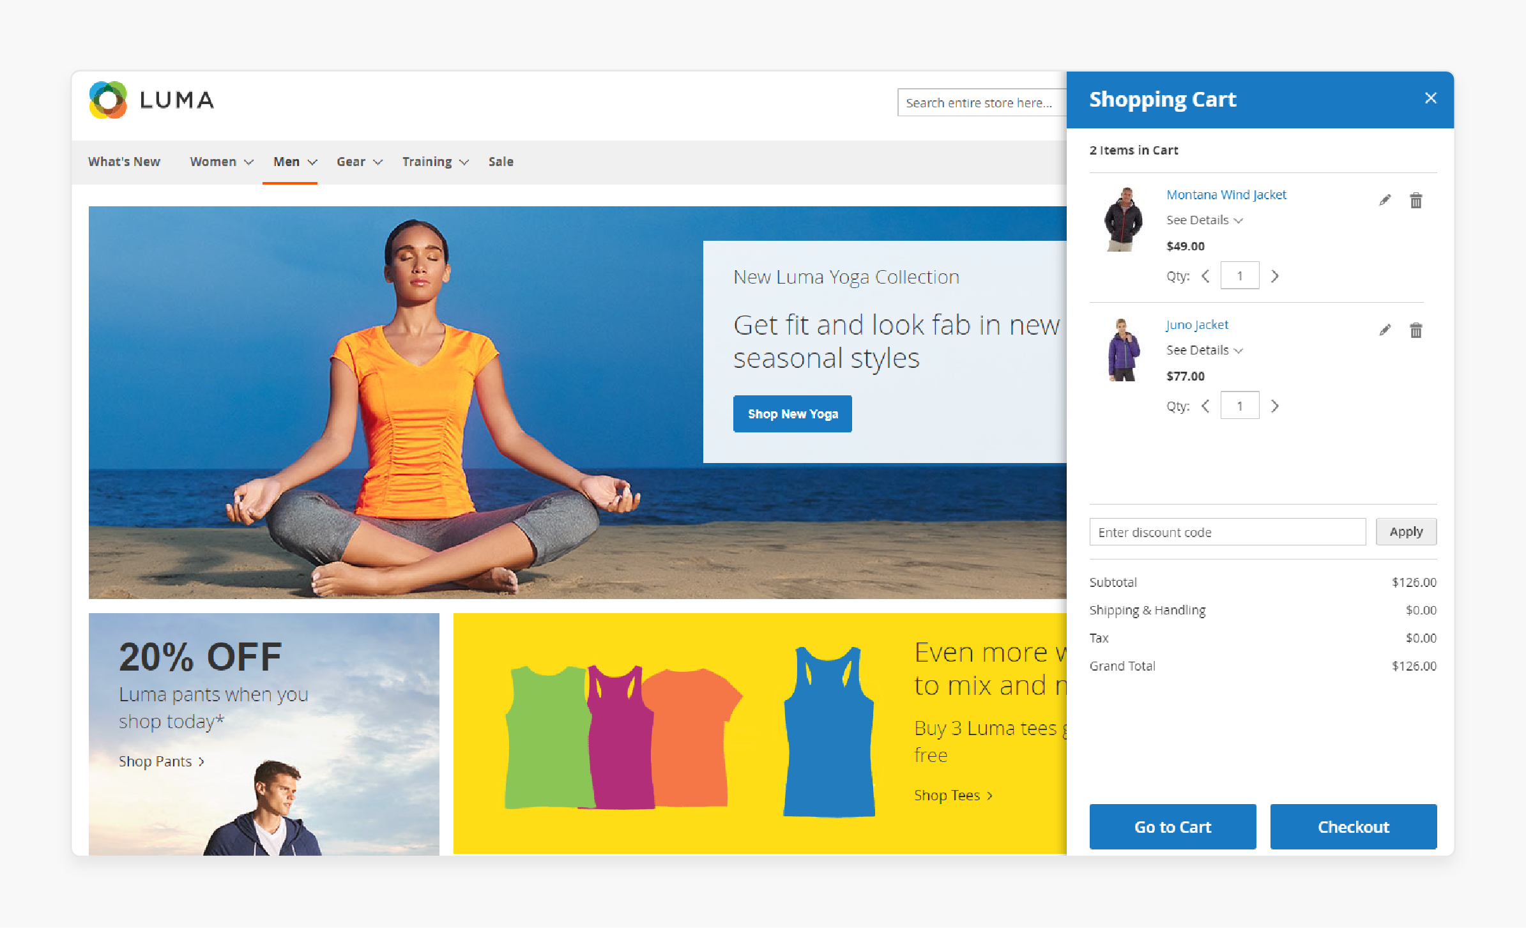Remove Juno Jacket from cart
This screenshot has height=928, width=1526.
click(x=1415, y=330)
